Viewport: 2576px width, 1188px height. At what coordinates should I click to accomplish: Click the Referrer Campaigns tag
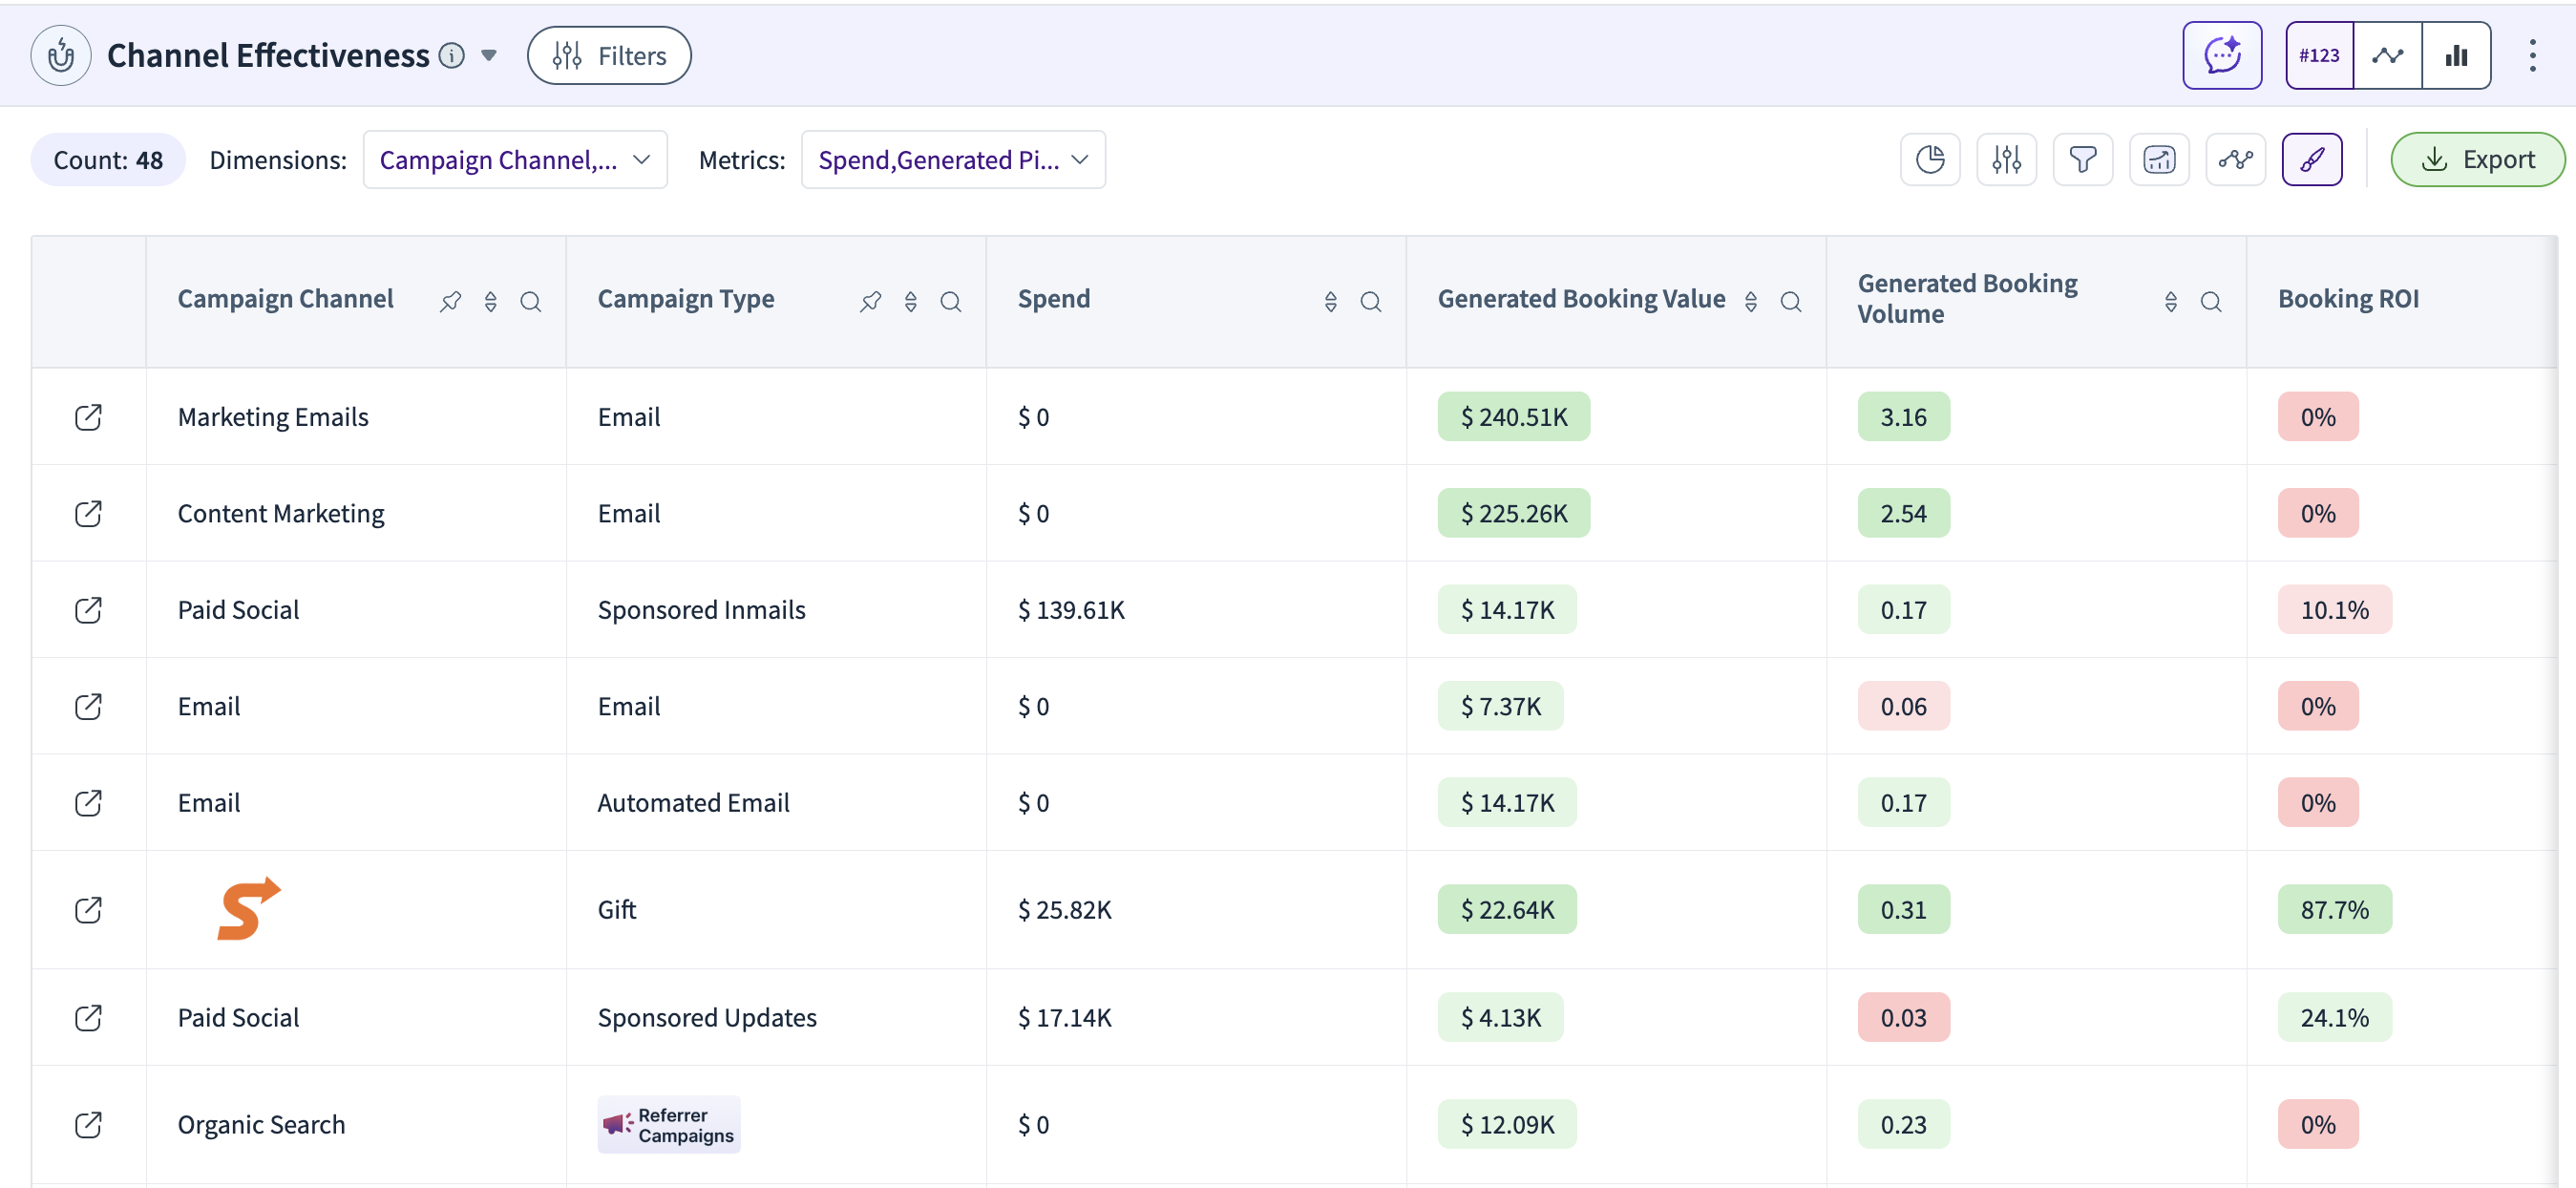(668, 1124)
